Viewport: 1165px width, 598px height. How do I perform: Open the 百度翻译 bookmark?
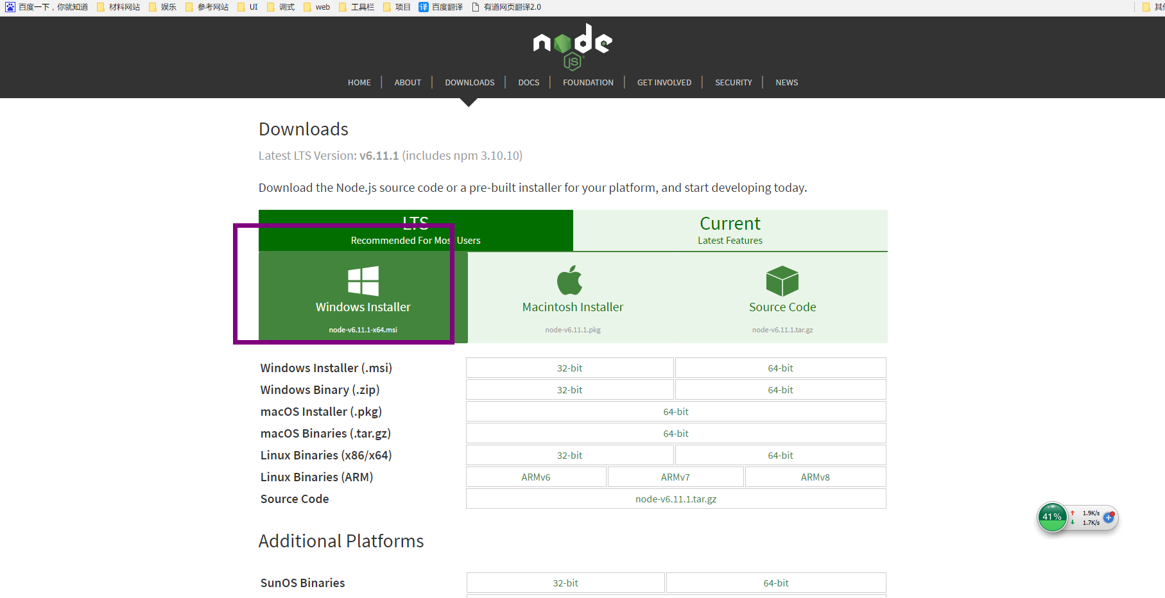[441, 7]
